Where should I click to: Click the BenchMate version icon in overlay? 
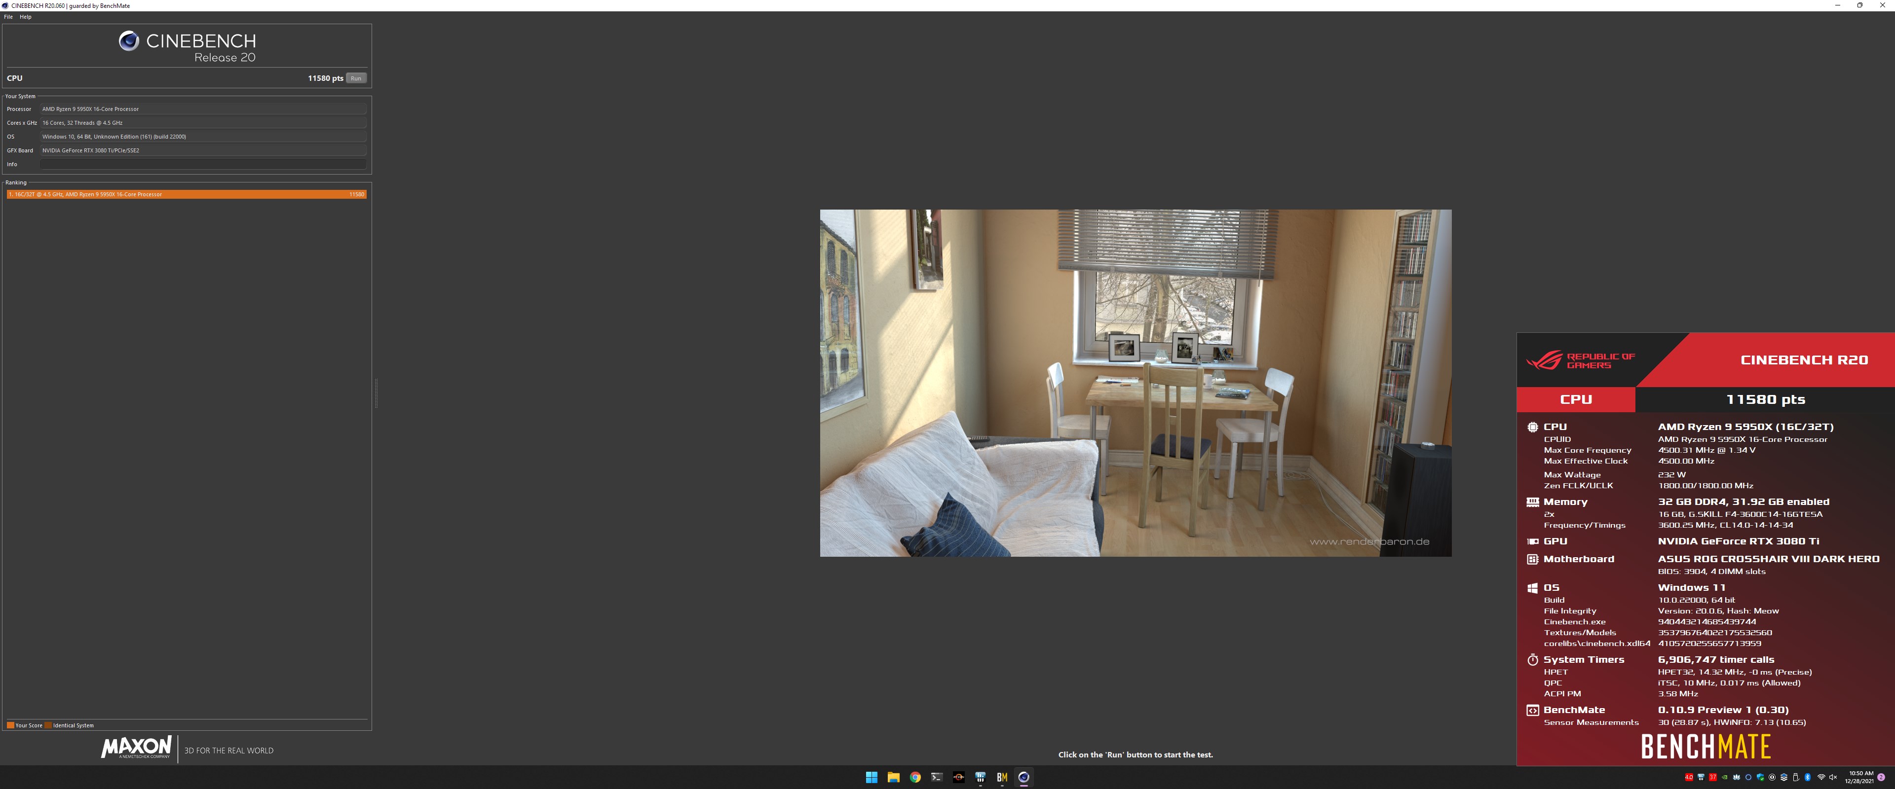[1532, 710]
